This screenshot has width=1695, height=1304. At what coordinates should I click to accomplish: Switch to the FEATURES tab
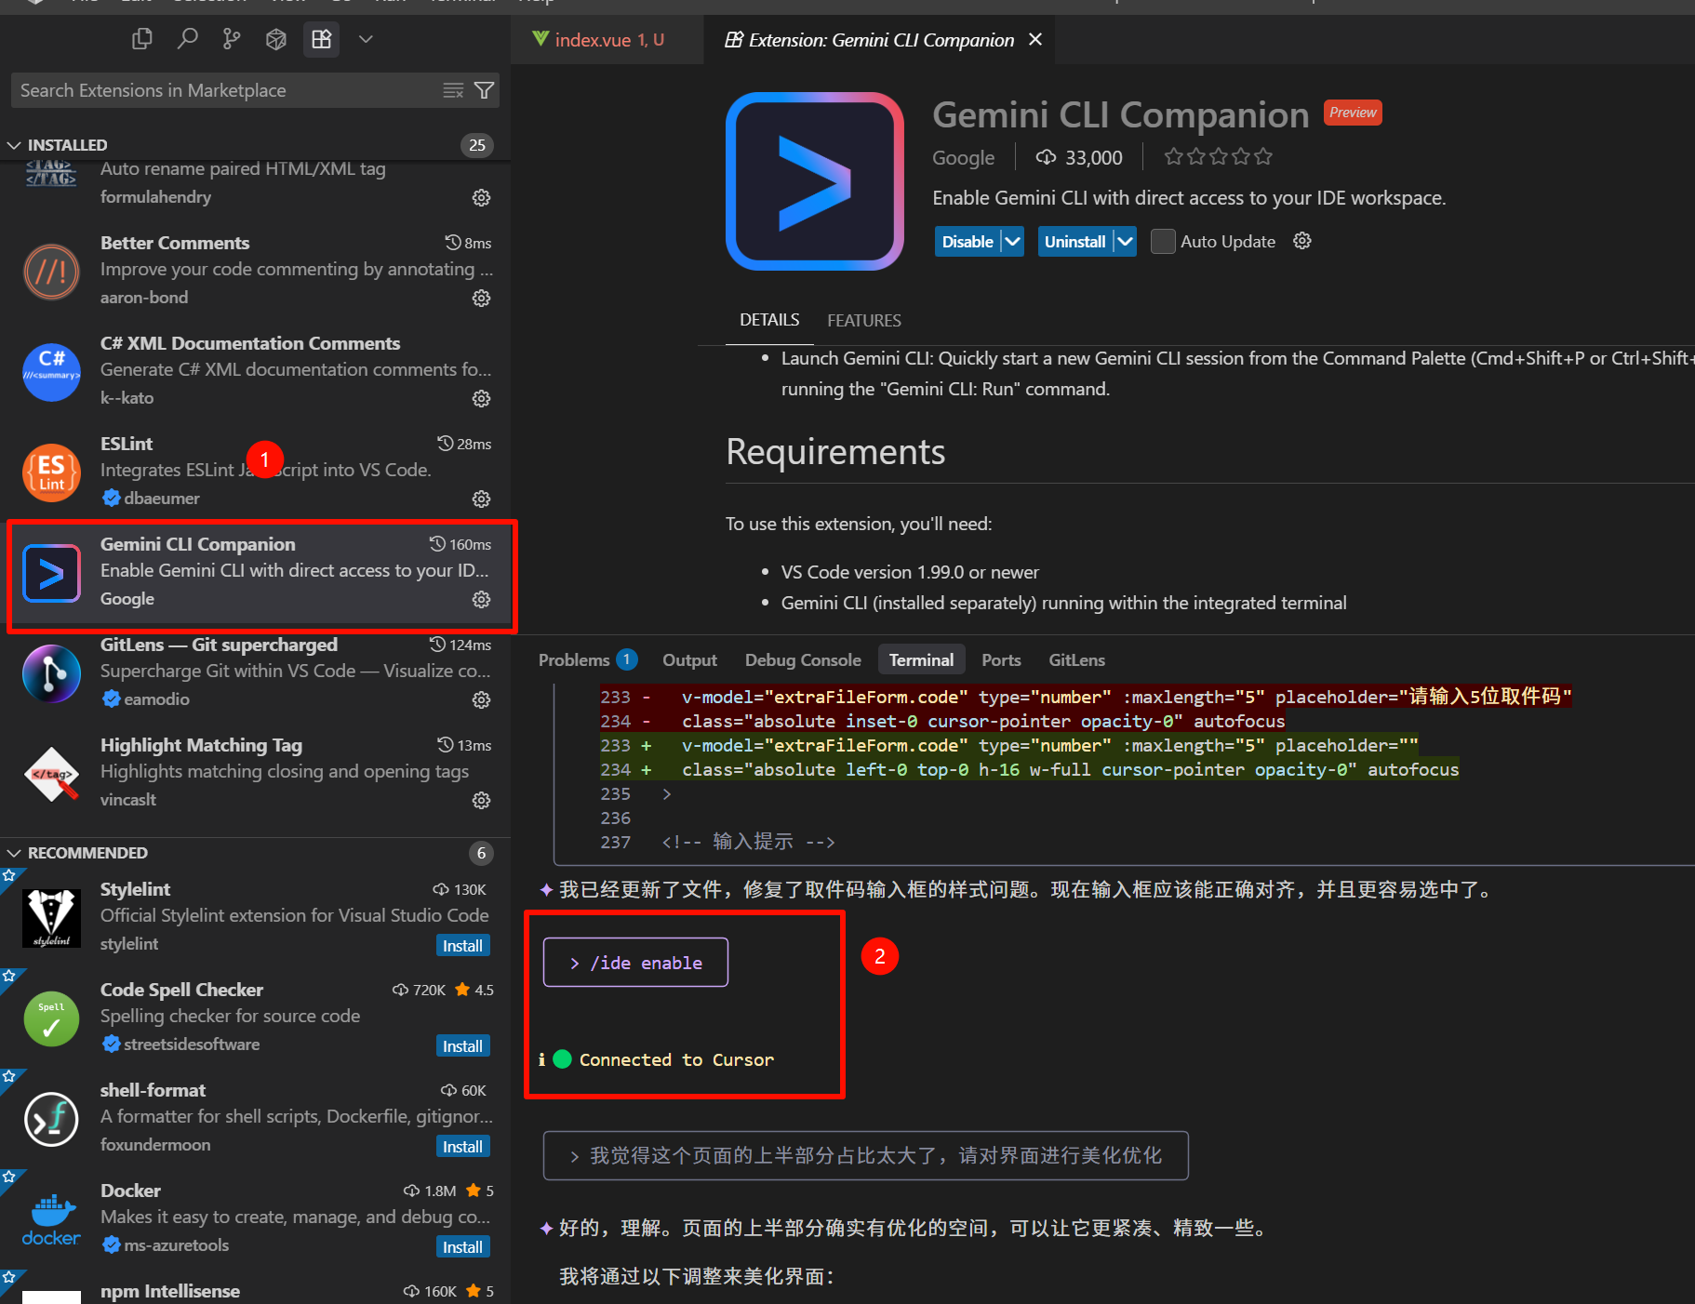[864, 320]
